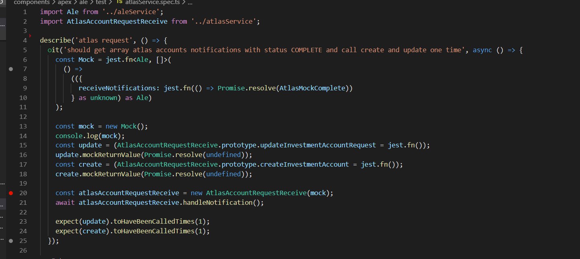Click the 'async' keyword
The width and height of the screenshot is (580, 259).
click(x=482, y=50)
